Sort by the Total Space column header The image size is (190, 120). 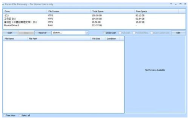113,11
